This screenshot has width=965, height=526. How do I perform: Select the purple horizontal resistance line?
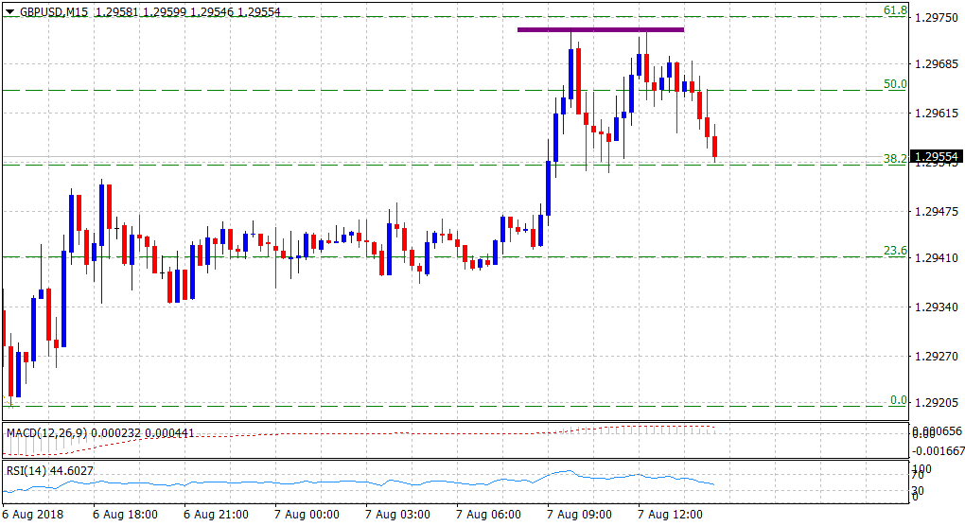600,29
